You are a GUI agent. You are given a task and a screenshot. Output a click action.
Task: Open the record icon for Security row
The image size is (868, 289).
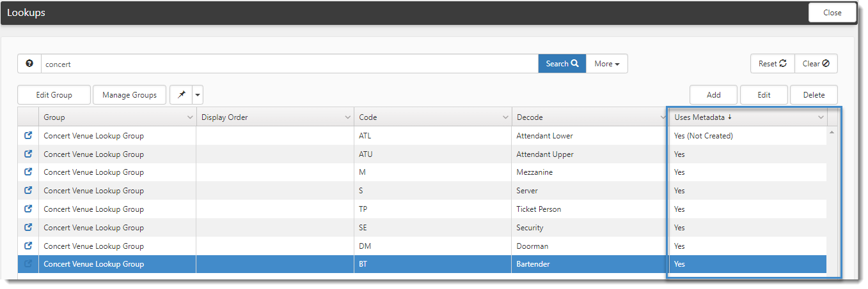pos(28,228)
